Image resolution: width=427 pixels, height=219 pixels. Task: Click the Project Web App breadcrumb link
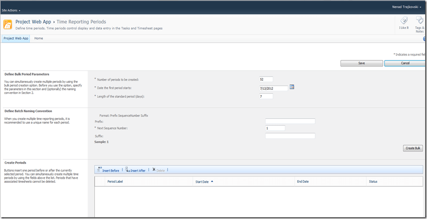tap(33, 22)
